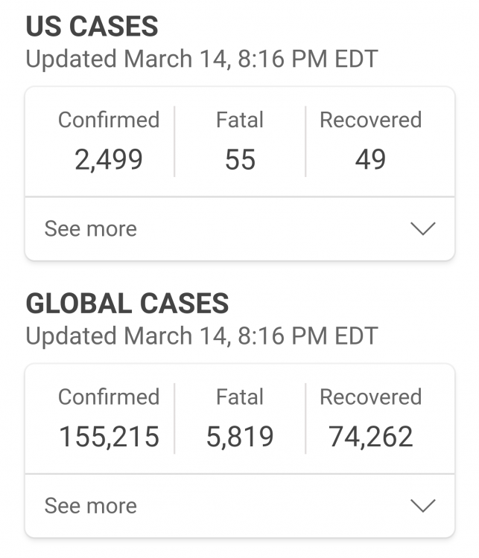Viewport: 479px width, 558px height.
Task: Click the Global Recovered label
Action: tap(371, 397)
